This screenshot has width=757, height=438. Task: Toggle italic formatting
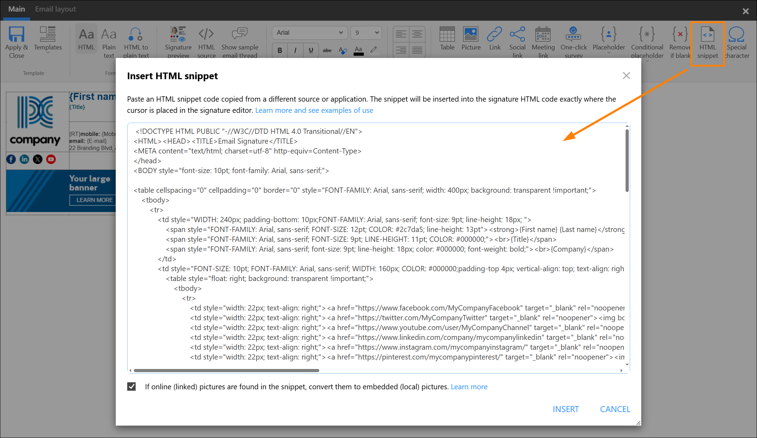click(x=295, y=50)
